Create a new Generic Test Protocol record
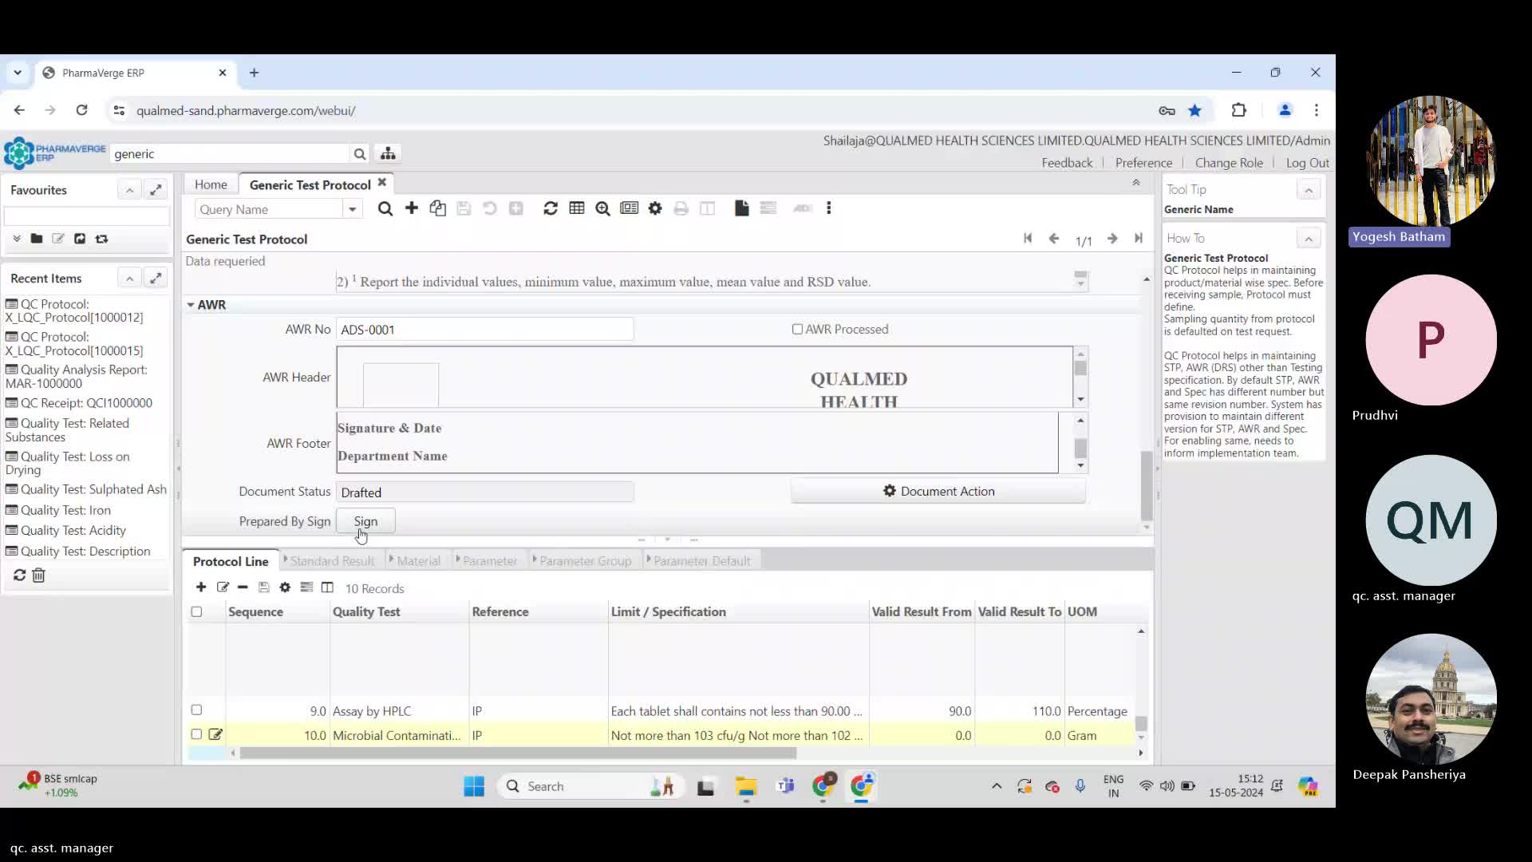 tap(412, 208)
